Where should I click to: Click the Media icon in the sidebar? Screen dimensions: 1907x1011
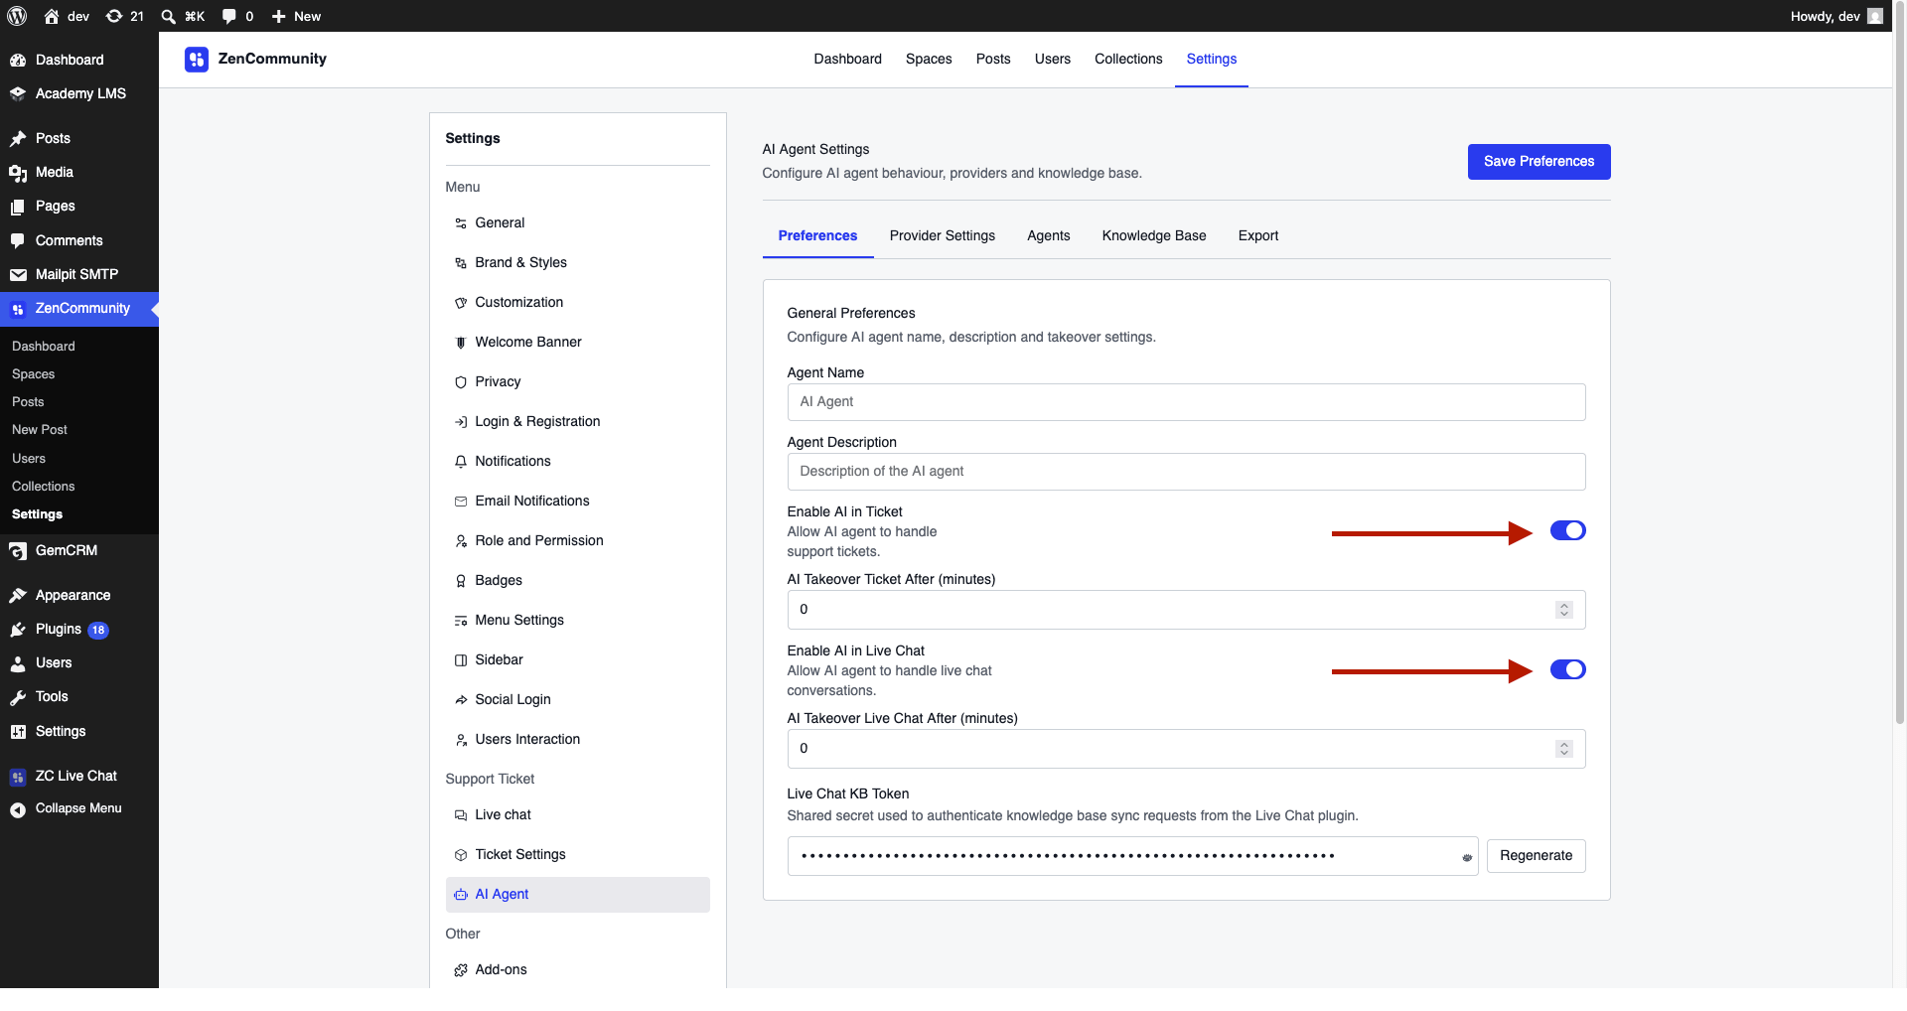18,173
